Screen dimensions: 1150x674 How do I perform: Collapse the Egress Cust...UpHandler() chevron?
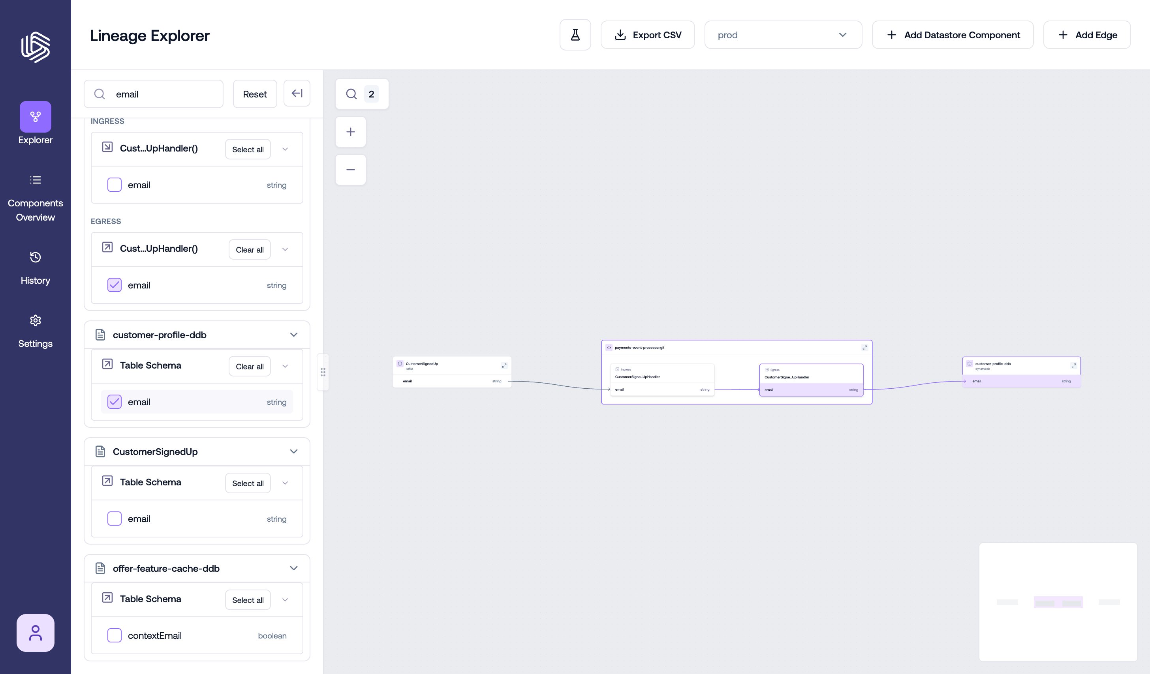point(285,249)
